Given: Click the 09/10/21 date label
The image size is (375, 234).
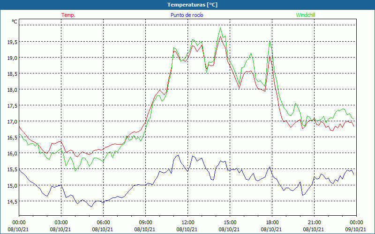Looking at the screenshot, I should (x=356, y=229).
